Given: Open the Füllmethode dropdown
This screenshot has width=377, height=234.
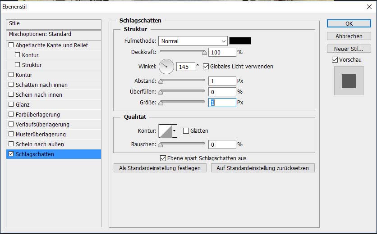Looking at the screenshot, I should (193, 41).
